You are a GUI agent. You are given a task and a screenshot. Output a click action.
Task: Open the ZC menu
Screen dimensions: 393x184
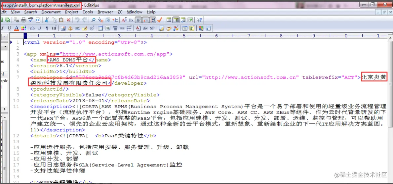click(x=120, y=12)
